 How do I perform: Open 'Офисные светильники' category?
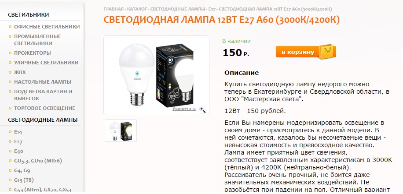click(x=47, y=27)
